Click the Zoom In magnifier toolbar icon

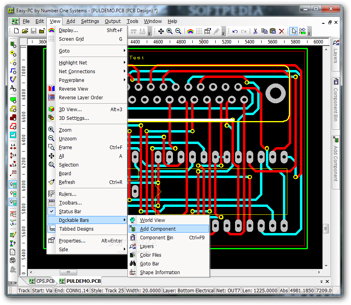[x=169, y=31]
